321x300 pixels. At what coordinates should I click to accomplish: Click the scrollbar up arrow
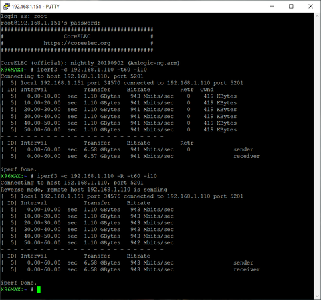317,16
